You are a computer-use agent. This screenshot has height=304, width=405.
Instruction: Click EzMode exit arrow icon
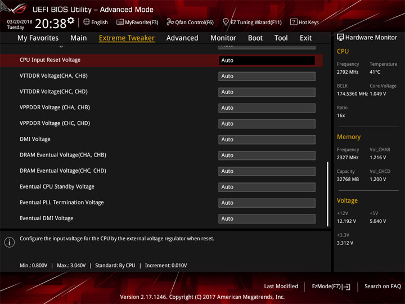[346, 287]
